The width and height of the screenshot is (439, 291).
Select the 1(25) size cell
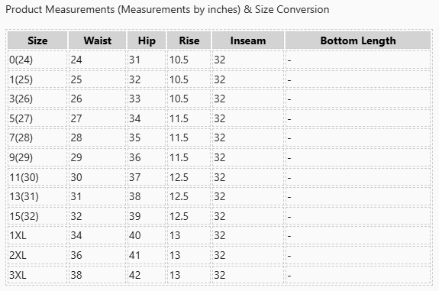point(37,79)
